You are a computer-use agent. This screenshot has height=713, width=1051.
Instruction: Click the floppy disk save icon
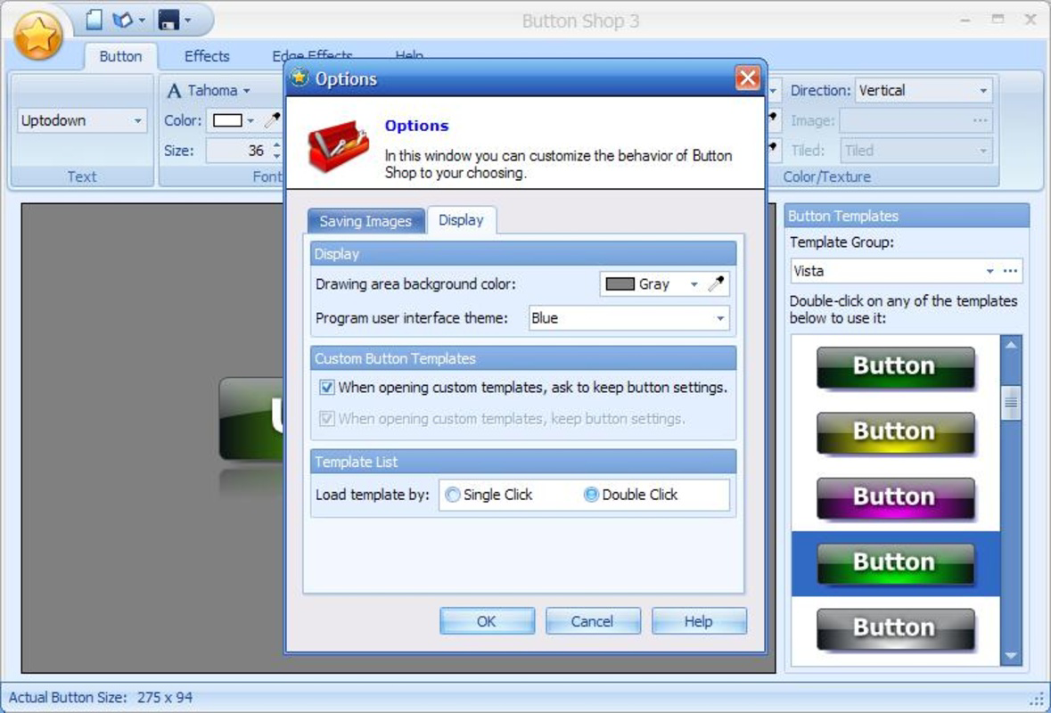pyautogui.click(x=168, y=20)
